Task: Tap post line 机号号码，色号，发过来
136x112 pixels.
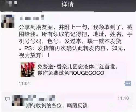Action: click(x=70, y=41)
